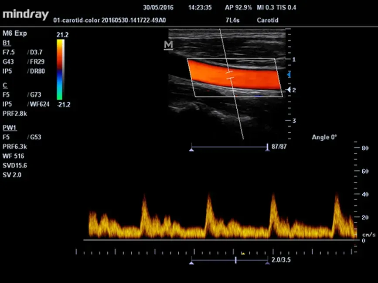378x283 pixels.
Task: Click the position handle on 2.0/3.5 slider
Action: coord(236,260)
